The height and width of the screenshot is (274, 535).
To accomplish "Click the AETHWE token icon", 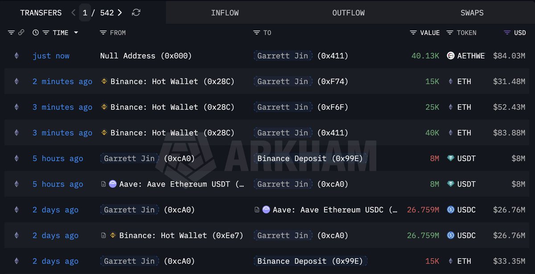I will [450, 56].
